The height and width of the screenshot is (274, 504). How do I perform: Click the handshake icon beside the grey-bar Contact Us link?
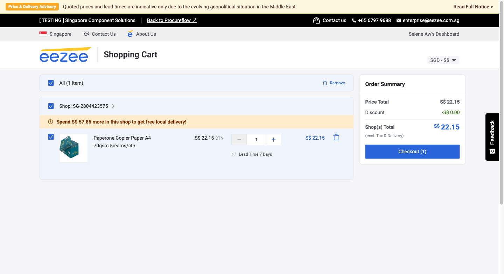[86, 34]
